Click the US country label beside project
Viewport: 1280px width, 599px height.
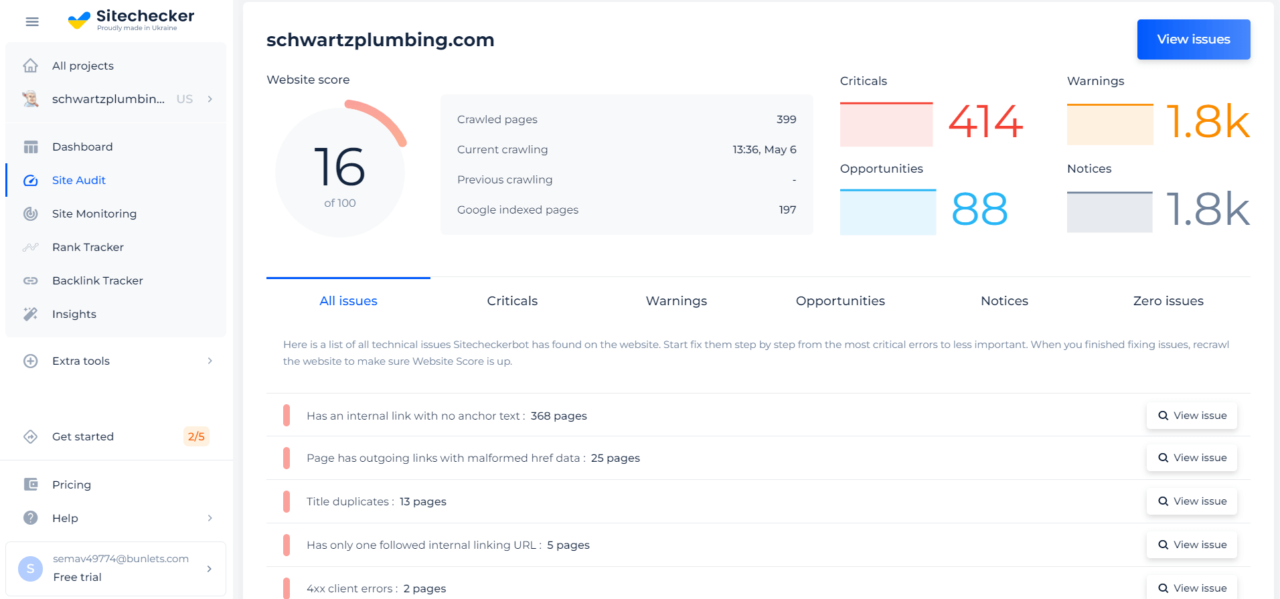coord(185,99)
